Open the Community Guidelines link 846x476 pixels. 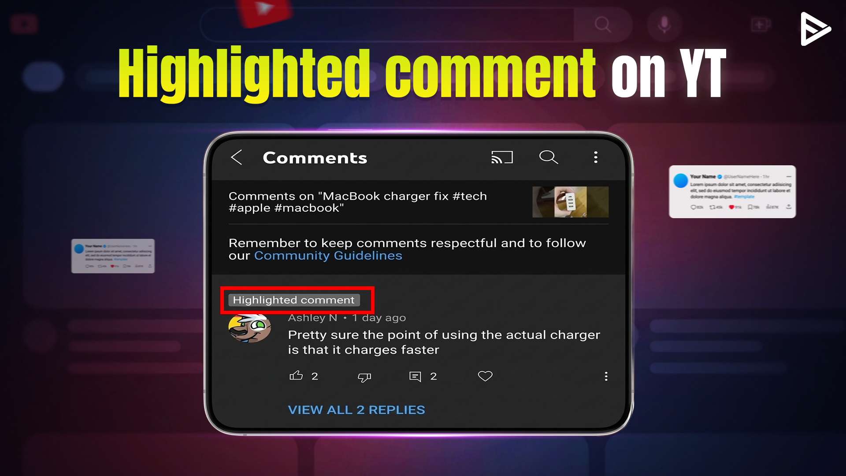coord(328,256)
